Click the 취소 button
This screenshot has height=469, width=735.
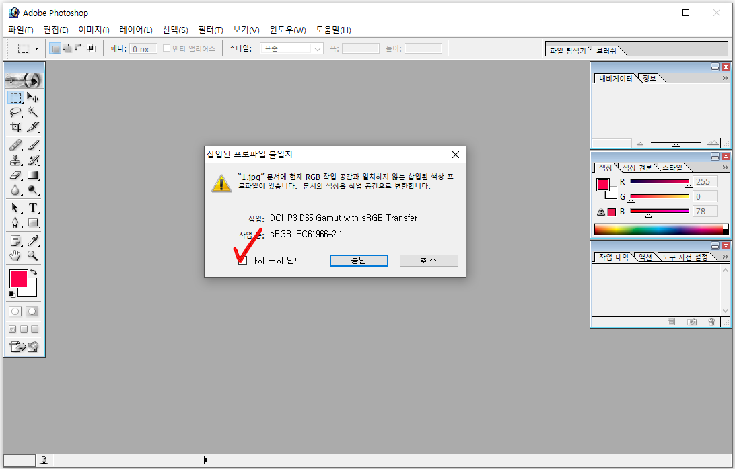[x=429, y=261]
